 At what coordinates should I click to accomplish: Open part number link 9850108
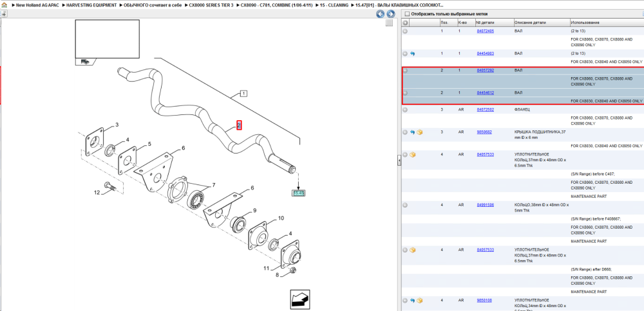click(484, 300)
